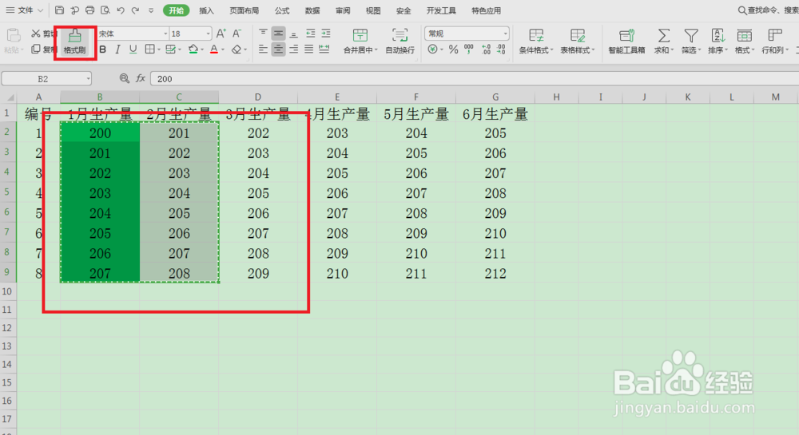The image size is (799, 435).
Task: Apply thousands separator style
Action: [x=469, y=49]
